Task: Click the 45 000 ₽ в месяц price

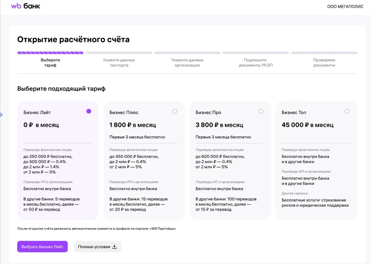Action: point(307,125)
